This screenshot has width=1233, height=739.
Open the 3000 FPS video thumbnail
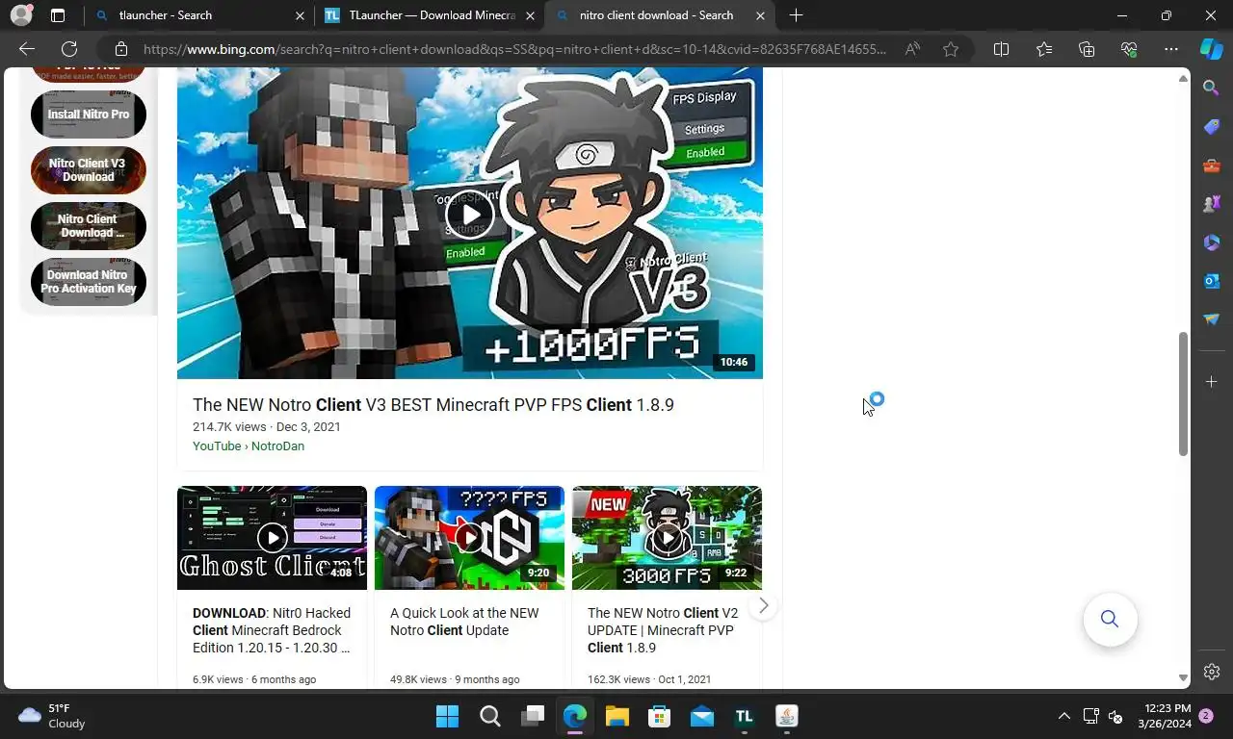(667, 538)
